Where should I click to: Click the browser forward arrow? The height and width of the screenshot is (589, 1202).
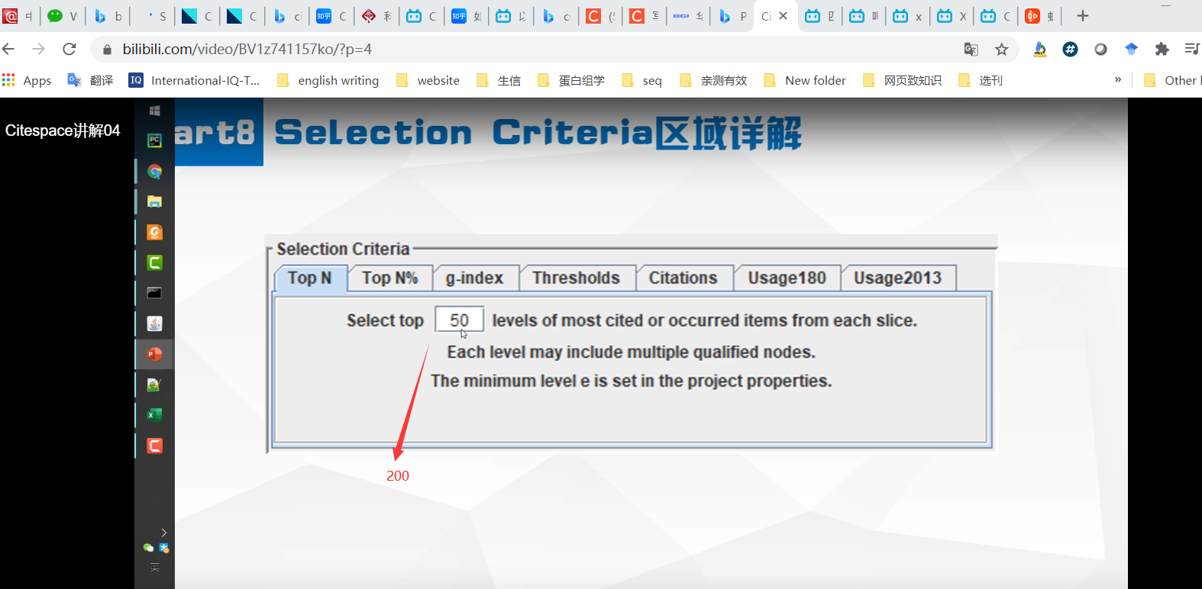click(x=38, y=49)
